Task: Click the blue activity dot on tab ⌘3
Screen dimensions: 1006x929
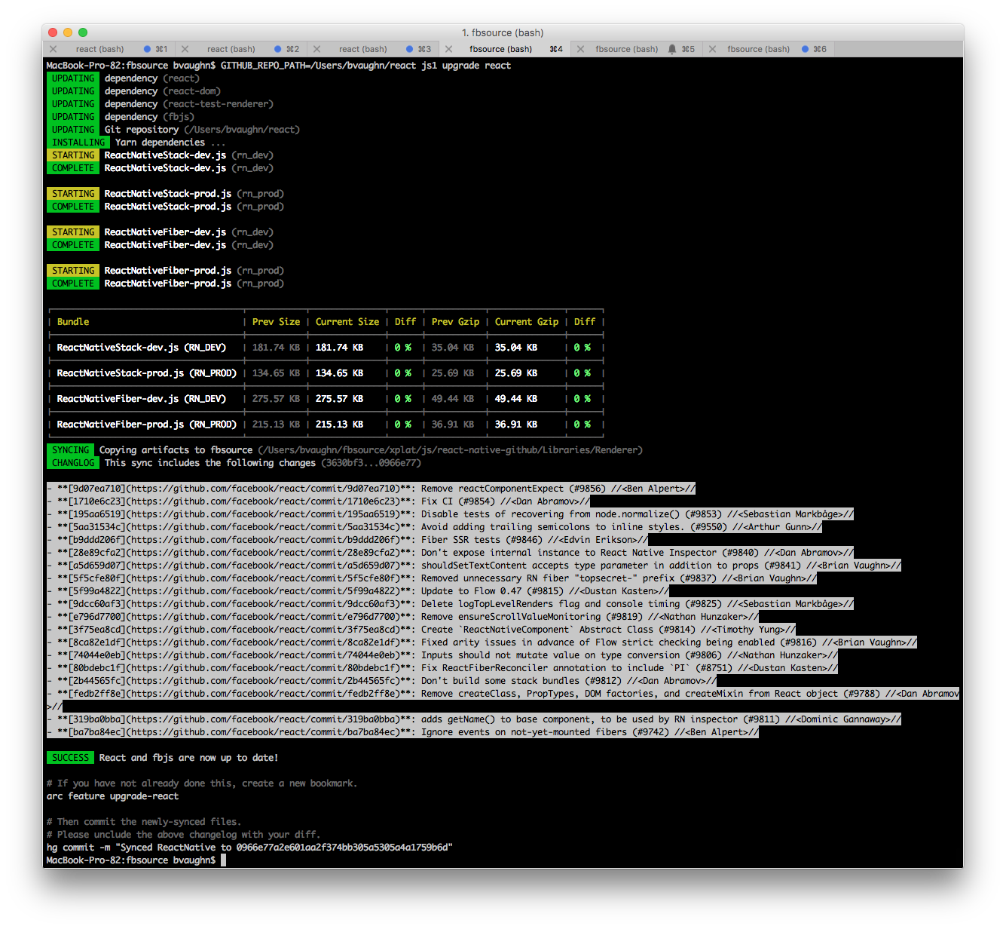Action: [410, 49]
